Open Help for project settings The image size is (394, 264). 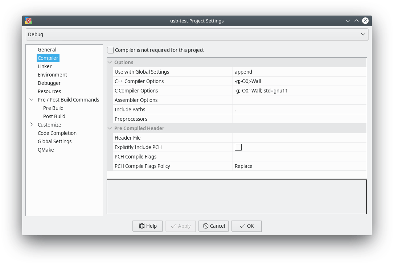[147, 226]
